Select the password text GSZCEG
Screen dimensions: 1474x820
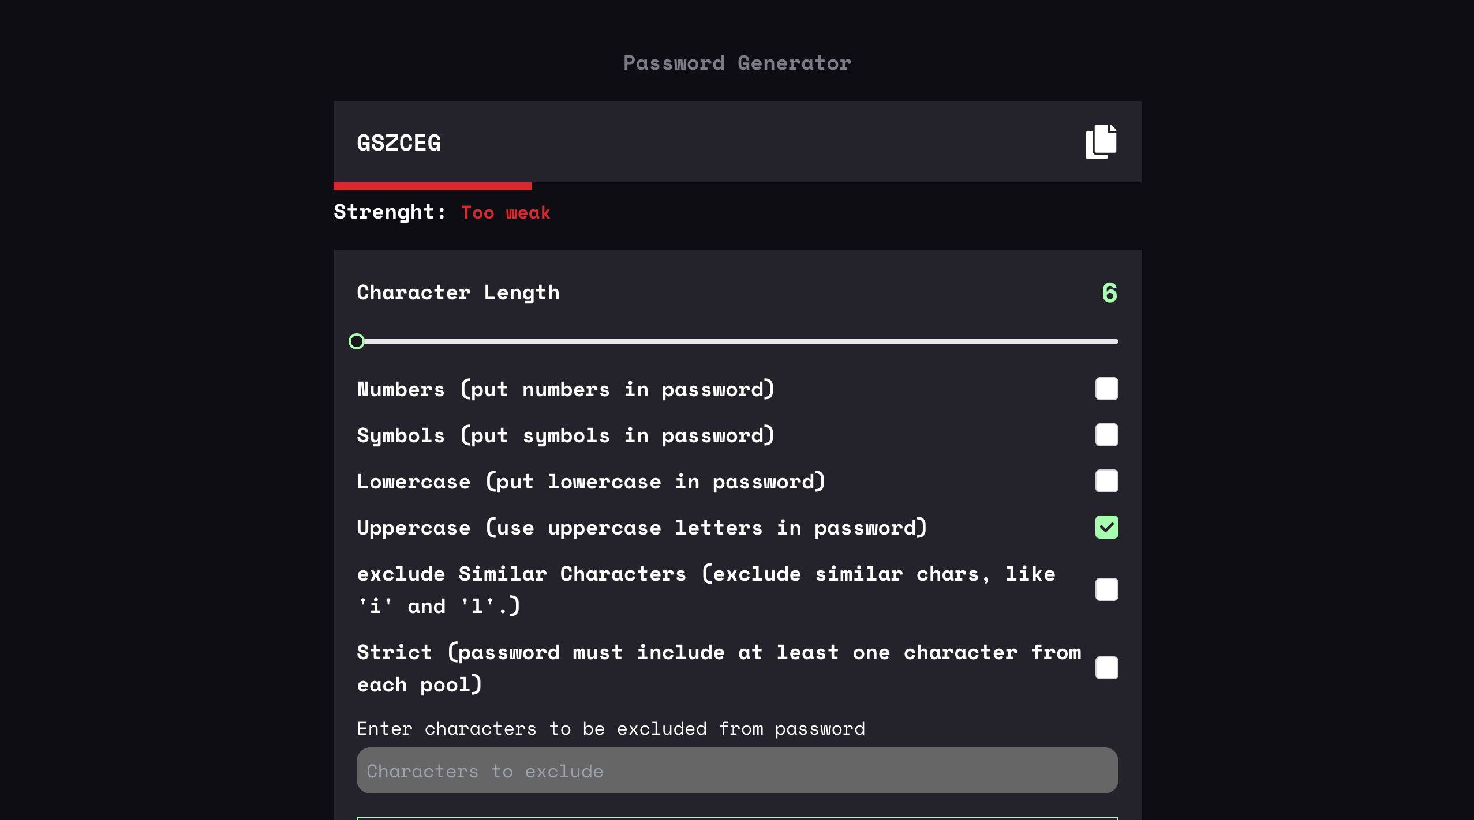coord(399,142)
